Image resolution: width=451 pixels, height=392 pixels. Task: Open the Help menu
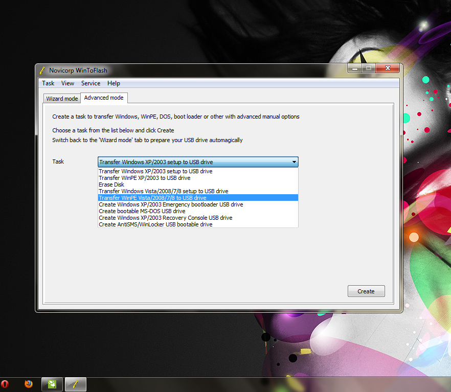click(114, 83)
